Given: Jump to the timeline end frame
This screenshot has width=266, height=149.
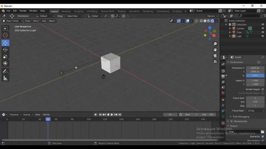Looking at the screenshot, I should point(120,115).
